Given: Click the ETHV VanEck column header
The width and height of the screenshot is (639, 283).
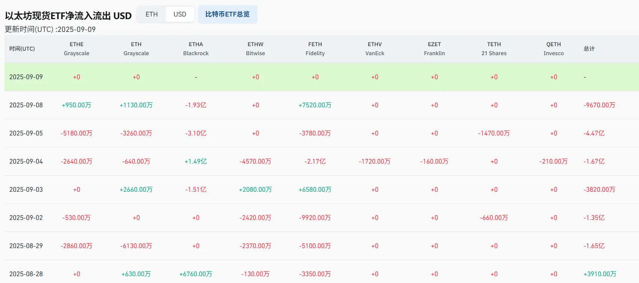Looking at the screenshot, I should coord(375,49).
